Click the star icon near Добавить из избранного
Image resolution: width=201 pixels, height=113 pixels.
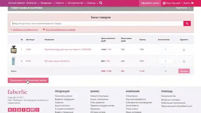[x=11, y=30]
